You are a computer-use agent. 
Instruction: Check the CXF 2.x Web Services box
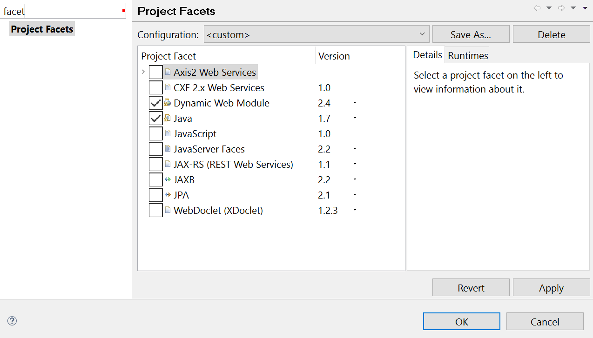pos(155,88)
